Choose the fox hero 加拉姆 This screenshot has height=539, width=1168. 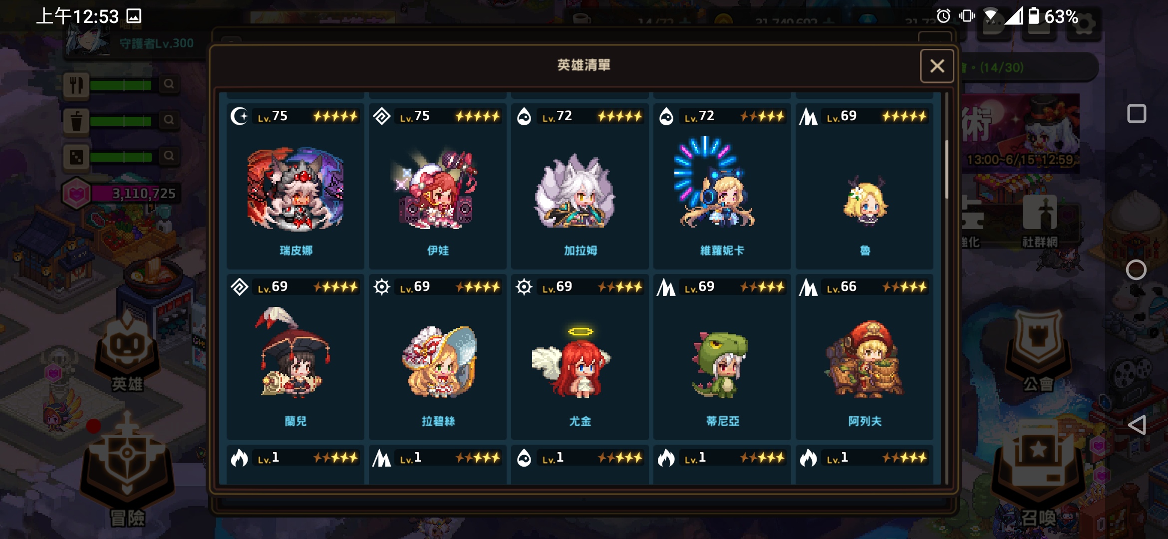580,187
